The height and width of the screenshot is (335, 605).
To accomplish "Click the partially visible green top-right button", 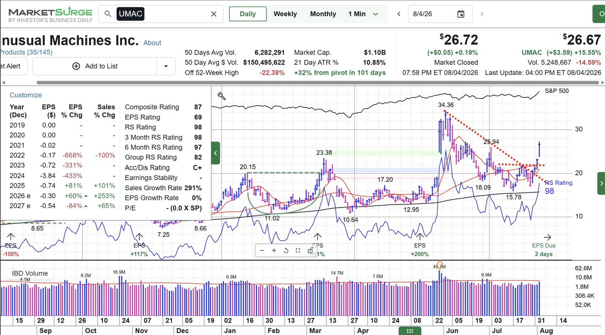I will [599, 14].
